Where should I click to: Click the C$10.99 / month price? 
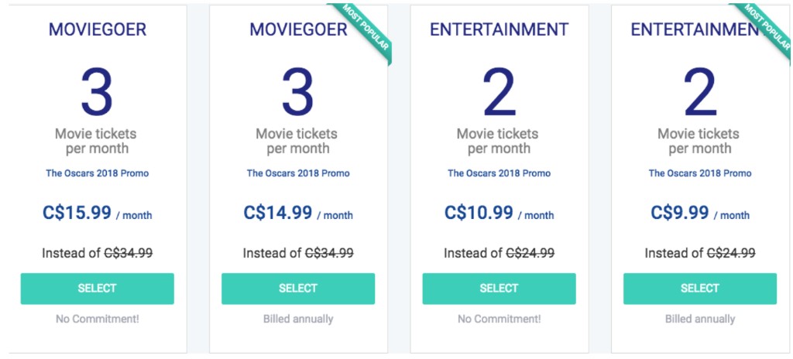tap(499, 213)
